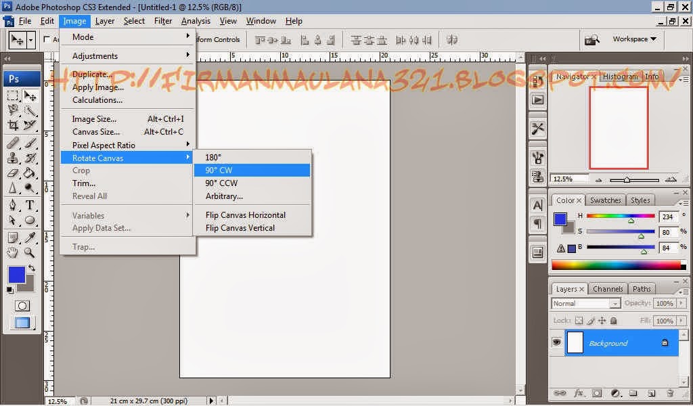
Task: Select the Eraser tool
Action: (x=13, y=173)
